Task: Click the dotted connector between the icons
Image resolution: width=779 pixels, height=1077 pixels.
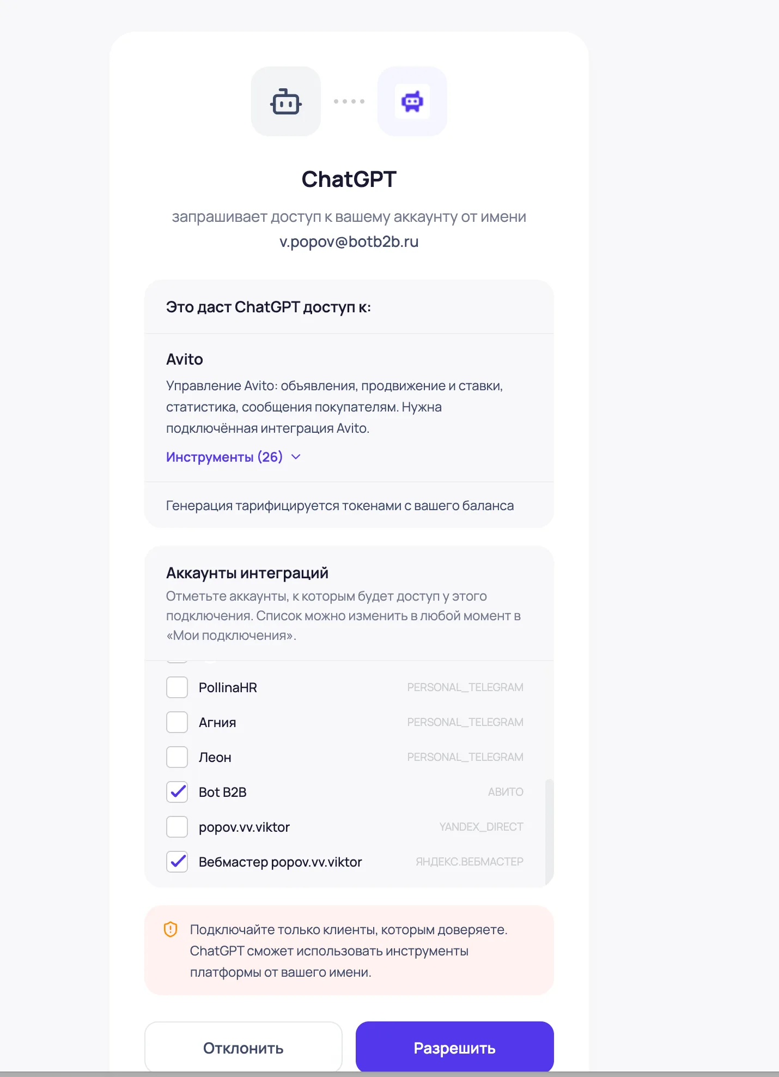Action: tap(349, 101)
